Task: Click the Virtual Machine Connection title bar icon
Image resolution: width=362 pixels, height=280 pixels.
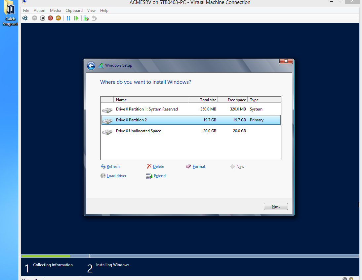Action: (x=24, y=2)
